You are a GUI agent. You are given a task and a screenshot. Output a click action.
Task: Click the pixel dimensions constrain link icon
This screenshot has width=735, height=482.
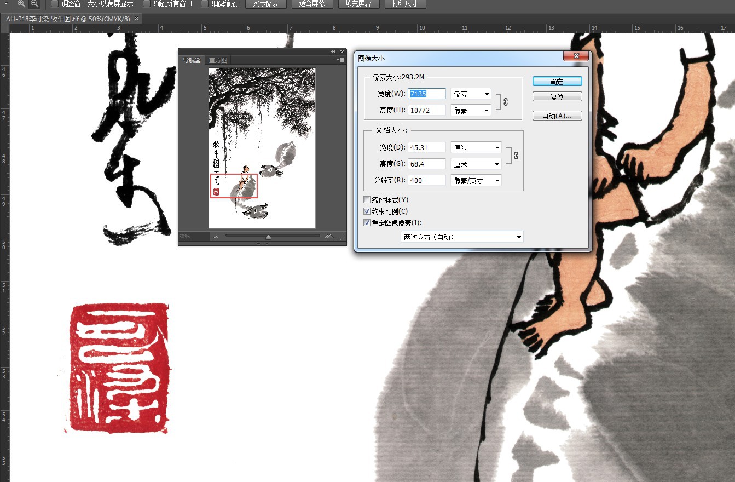(506, 102)
